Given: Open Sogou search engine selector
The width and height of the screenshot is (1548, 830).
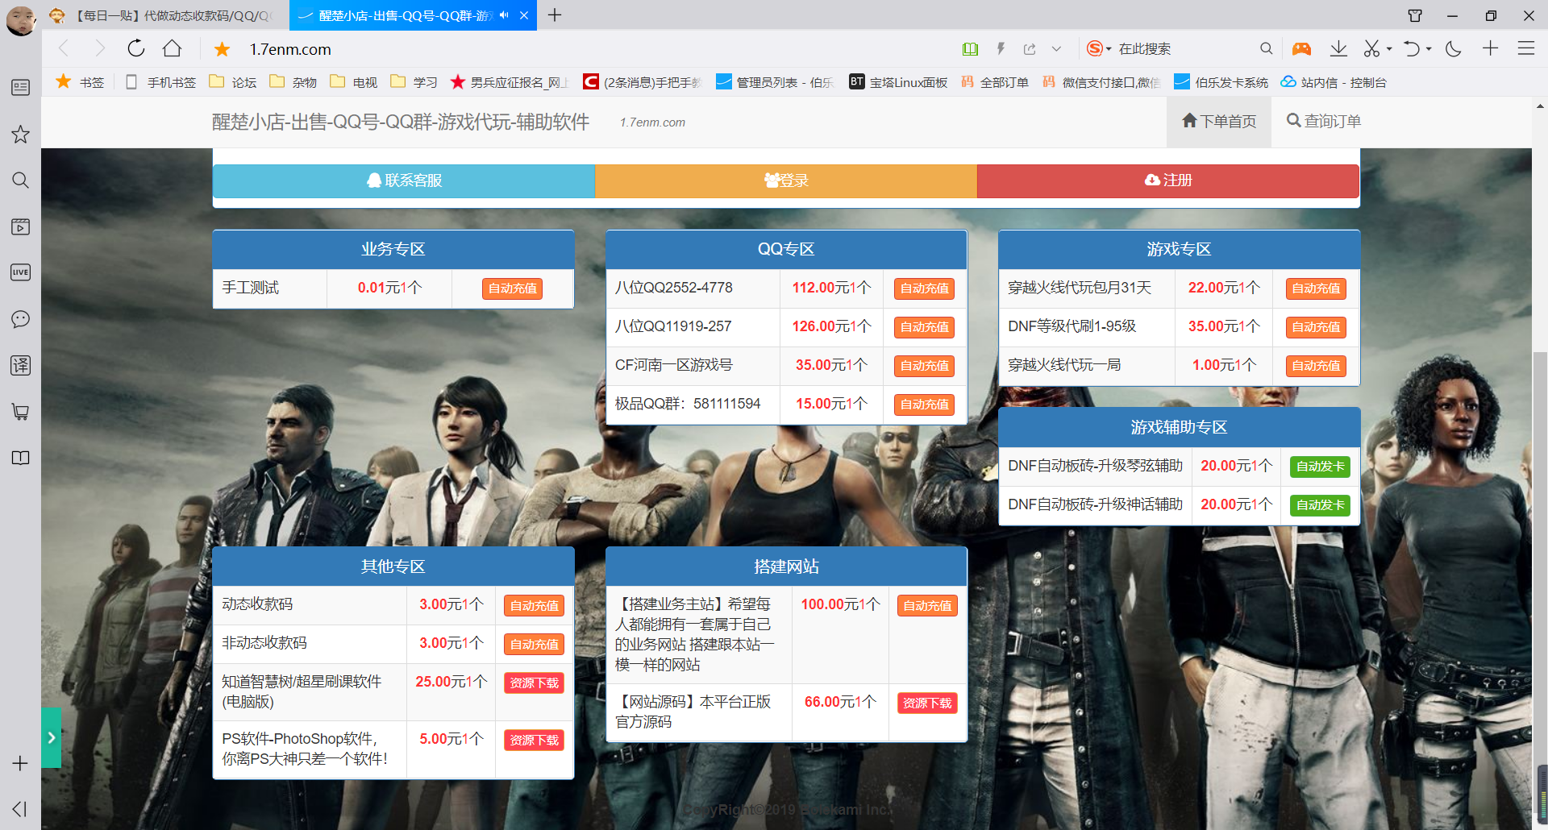Looking at the screenshot, I should point(1098,48).
